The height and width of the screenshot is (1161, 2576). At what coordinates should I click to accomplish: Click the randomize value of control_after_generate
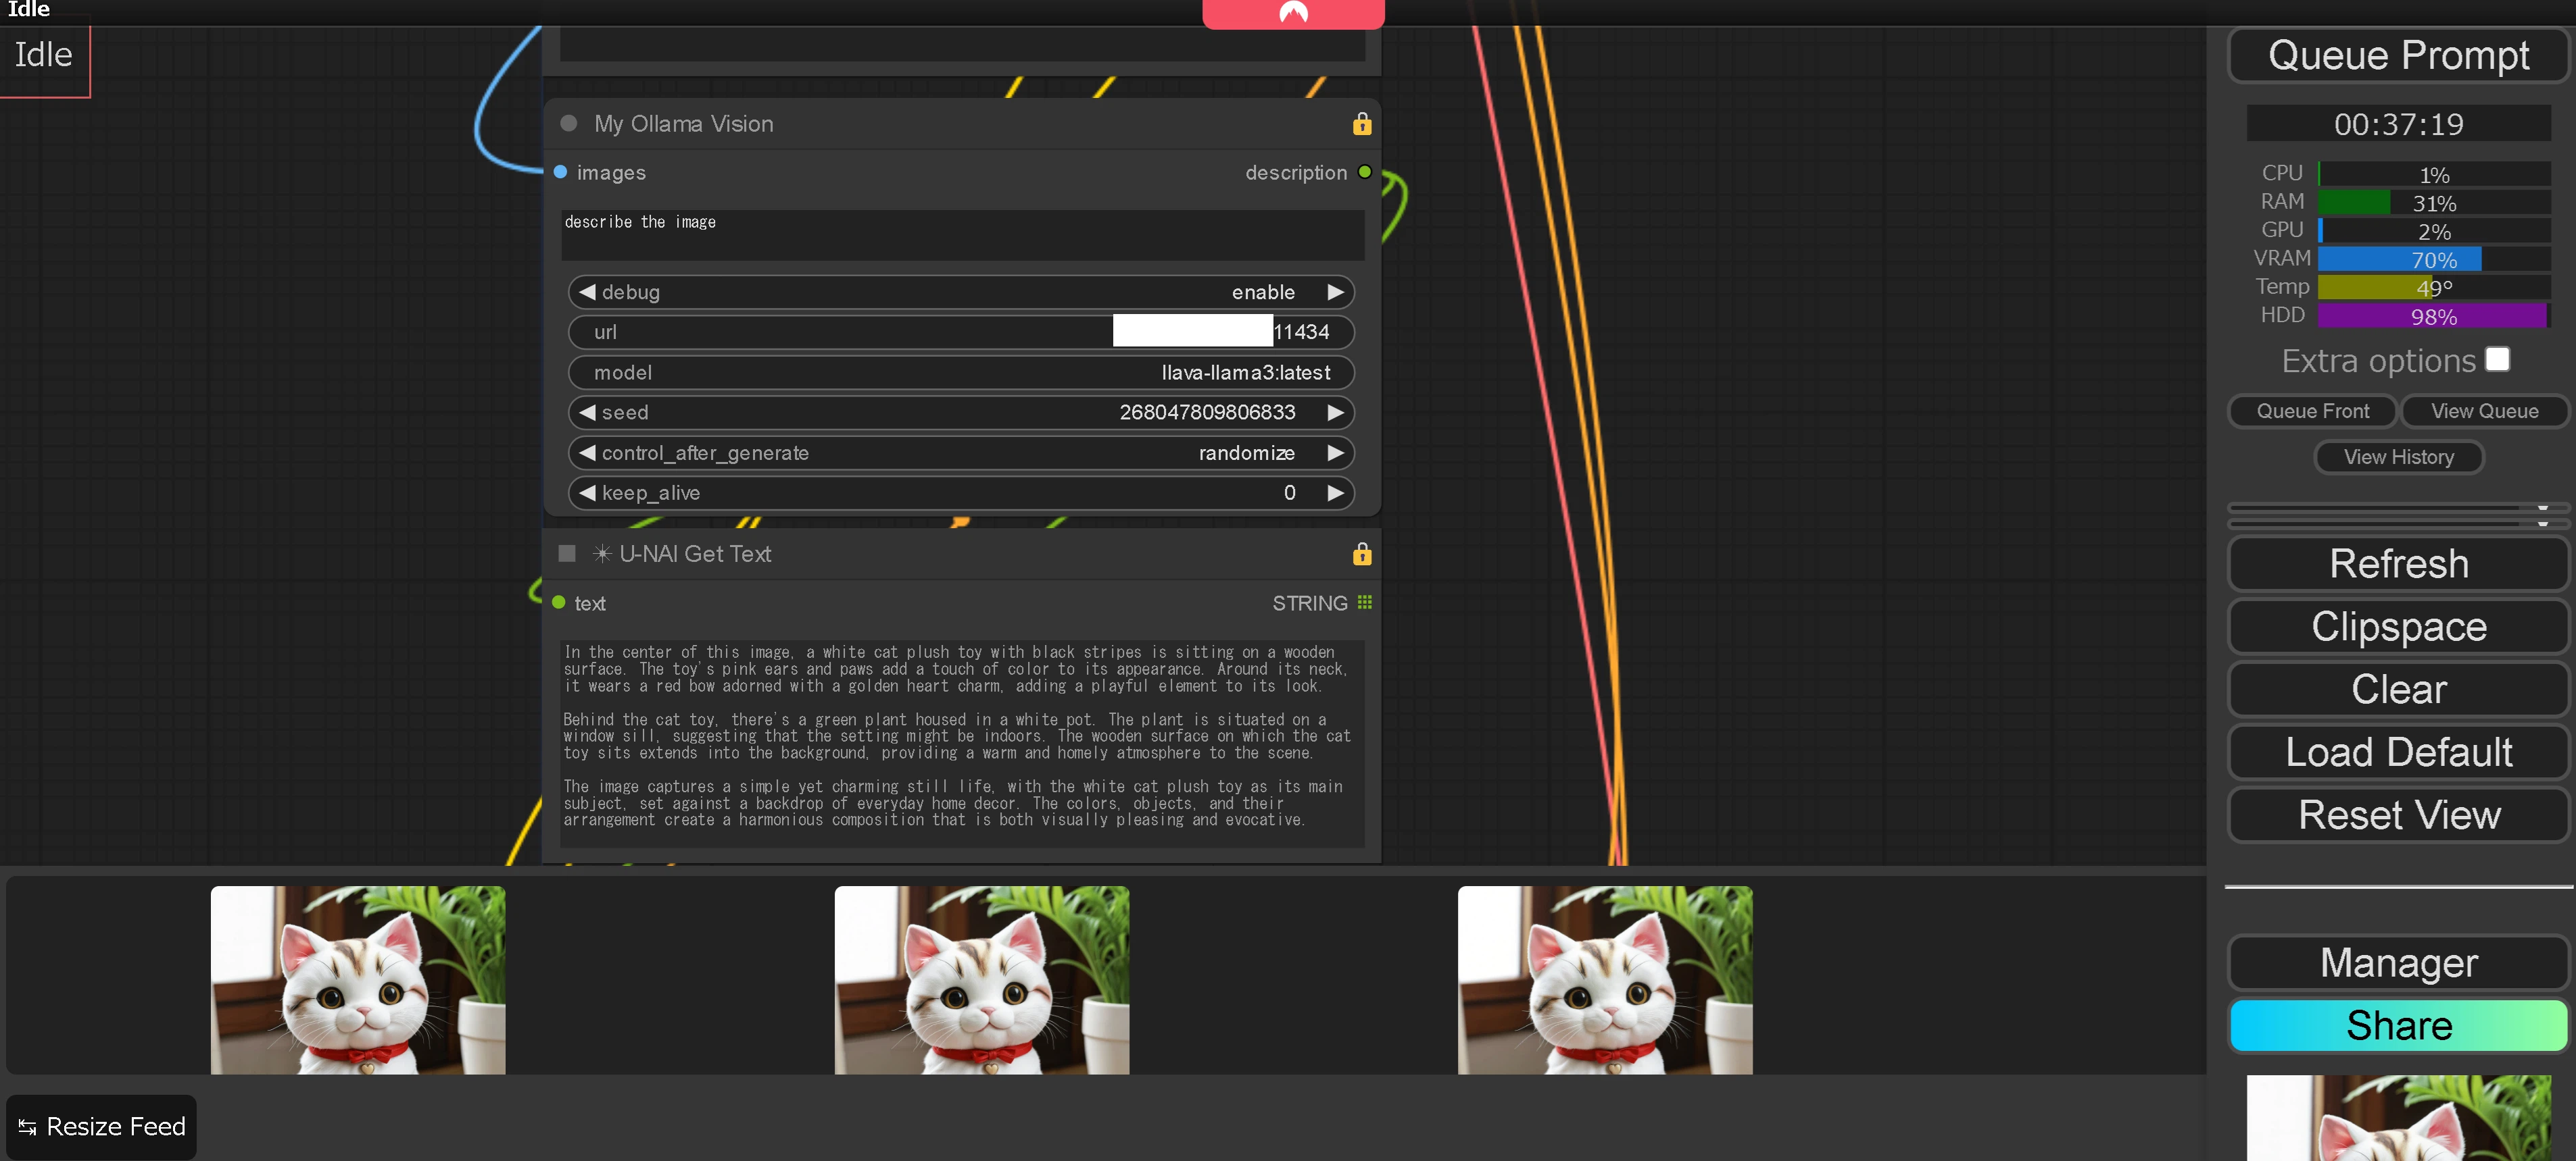pyautogui.click(x=1246, y=453)
